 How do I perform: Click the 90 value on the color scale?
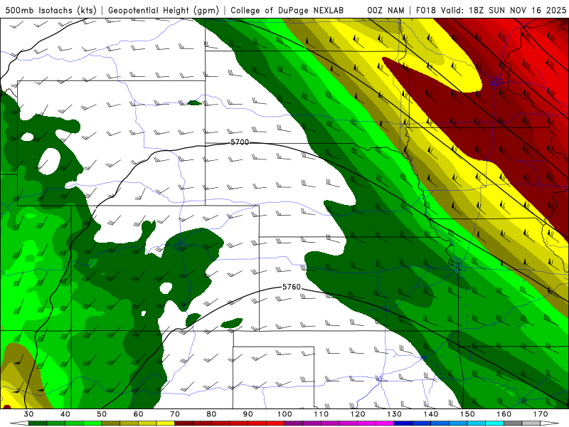click(x=248, y=414)
